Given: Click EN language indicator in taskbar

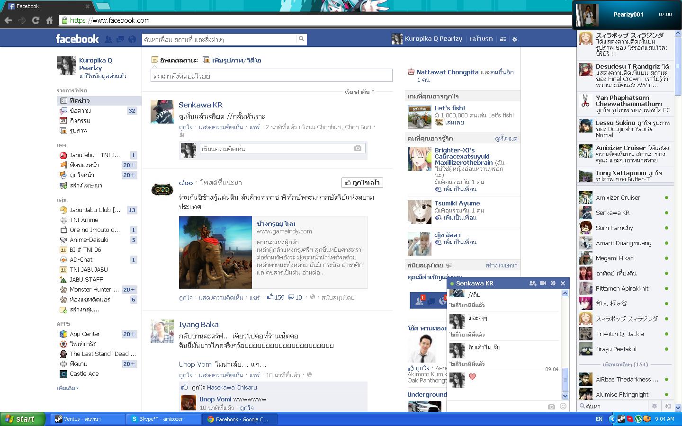Looking at the screenshot, I should tap(599, 419).
